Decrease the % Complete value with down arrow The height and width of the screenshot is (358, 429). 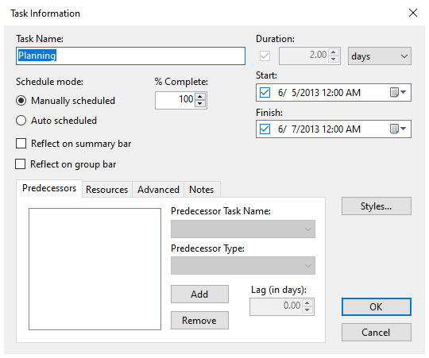pos(200,103)
